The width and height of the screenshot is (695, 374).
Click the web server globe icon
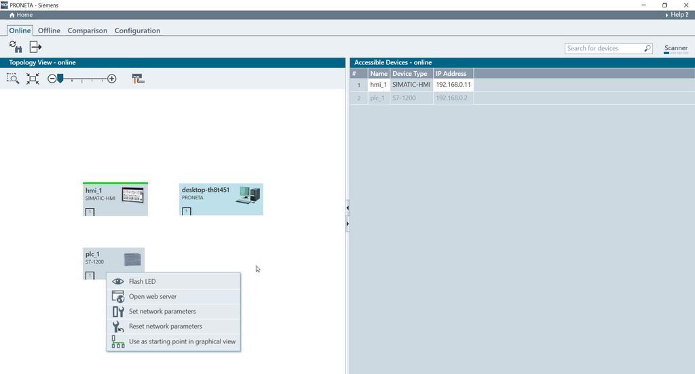pyautogui.click(x=118, y=297)
